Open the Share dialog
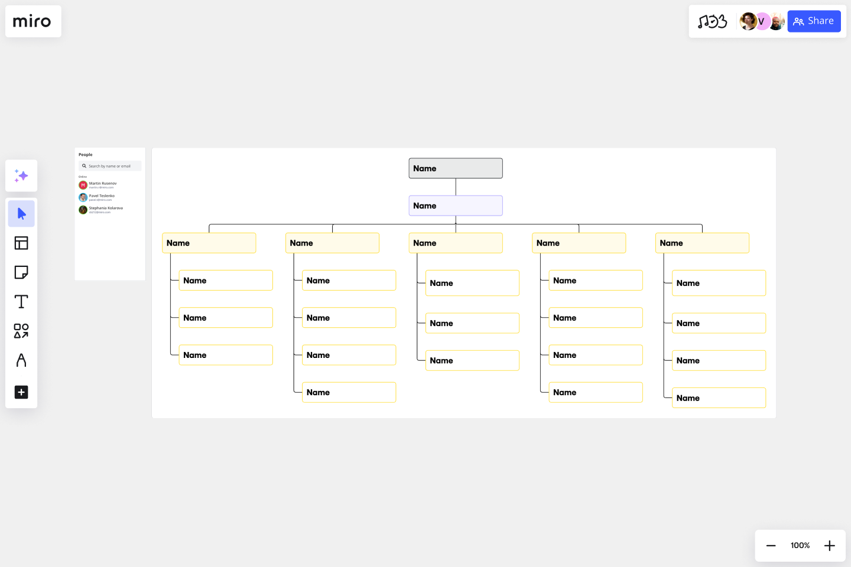Image resolution: width=851 pixels, height=567 pixels. (814, 21)
